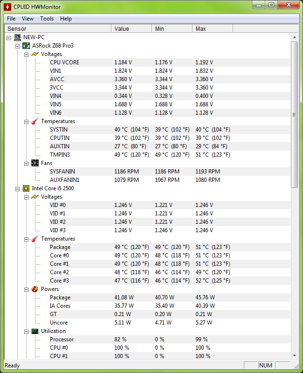
Task: Click the scrollbar up arrow
Action: coord(295,37)
